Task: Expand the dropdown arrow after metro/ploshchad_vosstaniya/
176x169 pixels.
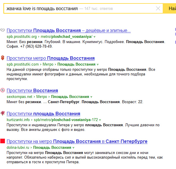Action: (95, 37)
